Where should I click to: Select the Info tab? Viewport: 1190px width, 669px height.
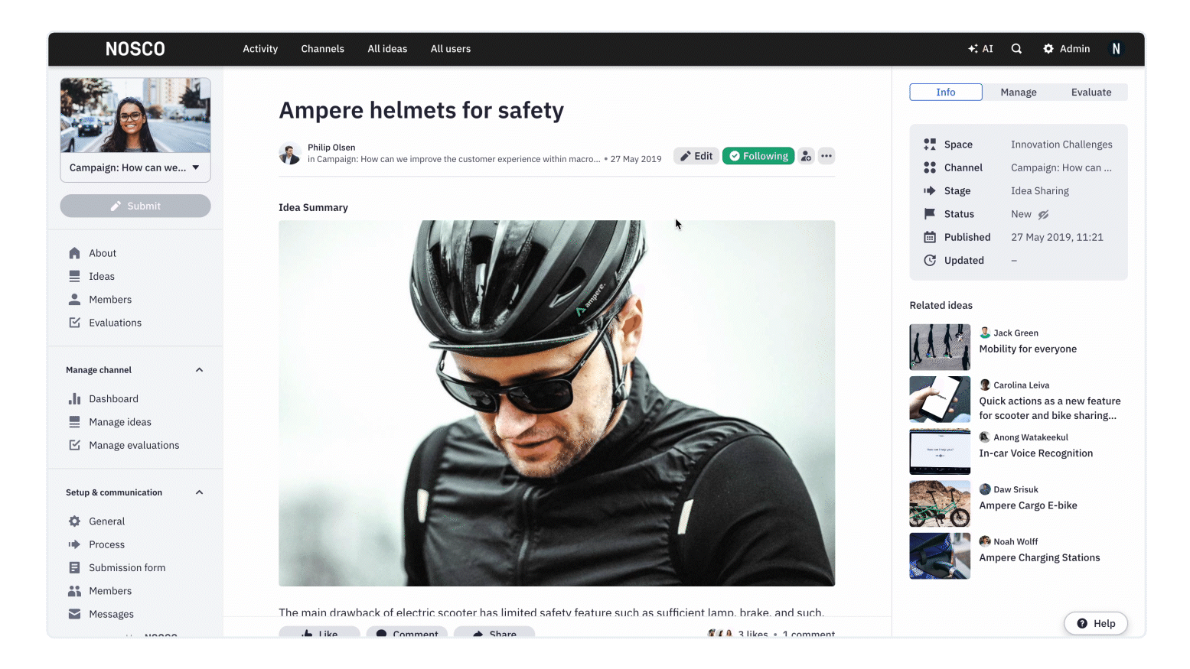tap(946, 93)
